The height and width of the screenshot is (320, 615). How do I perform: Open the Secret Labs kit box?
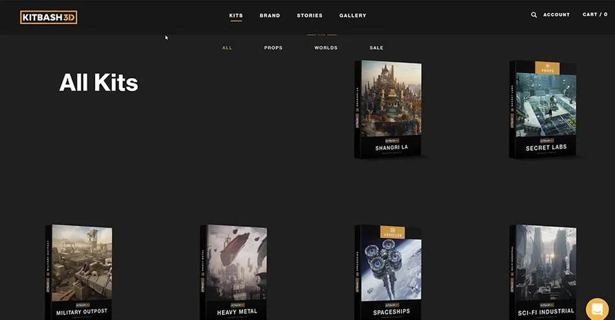543,109
